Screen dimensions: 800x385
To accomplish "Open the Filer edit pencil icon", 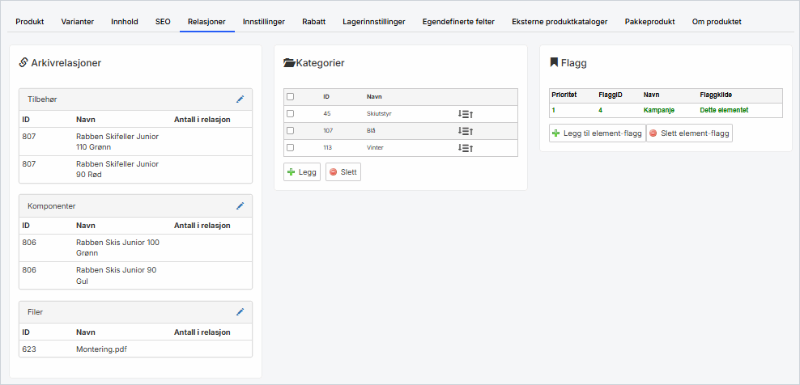I will (240, 311).
